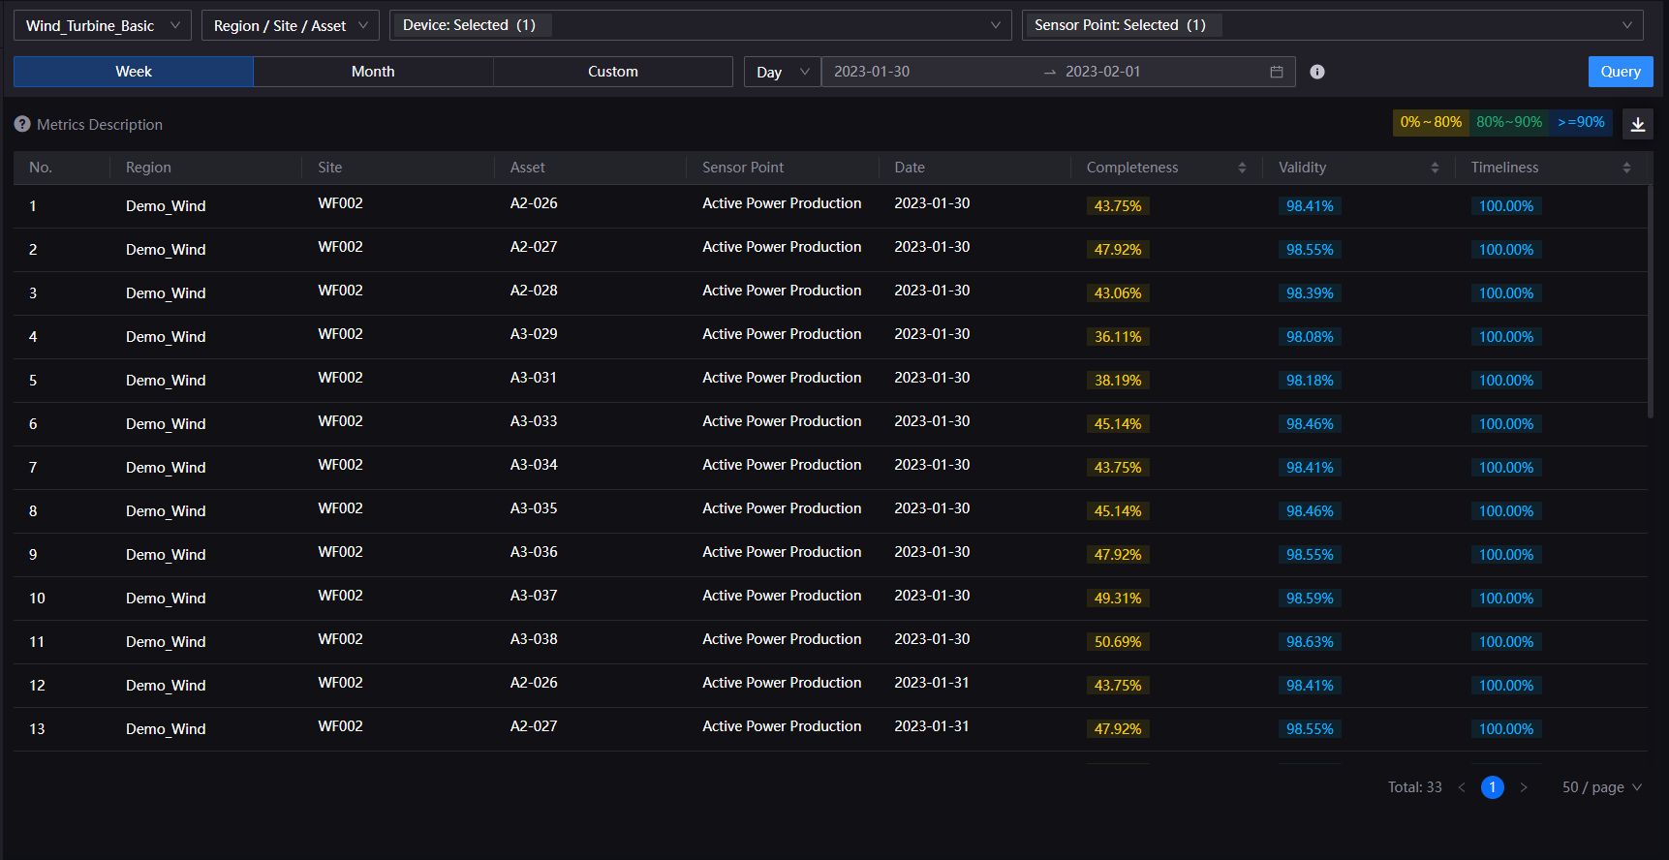Expand the Region / Site / Asset selector

pyautogui.click(x=290, y=25)
